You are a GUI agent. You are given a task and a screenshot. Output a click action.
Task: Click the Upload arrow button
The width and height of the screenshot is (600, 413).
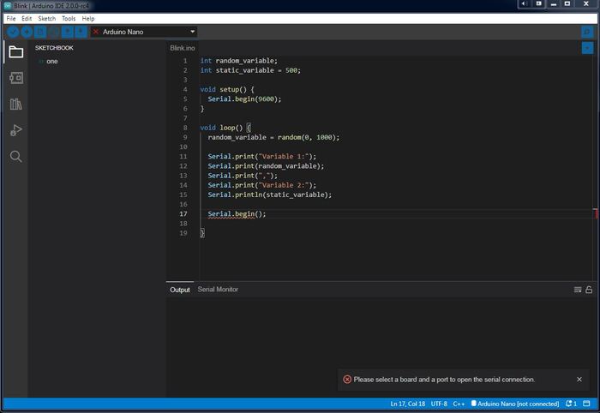pos(27,32)
